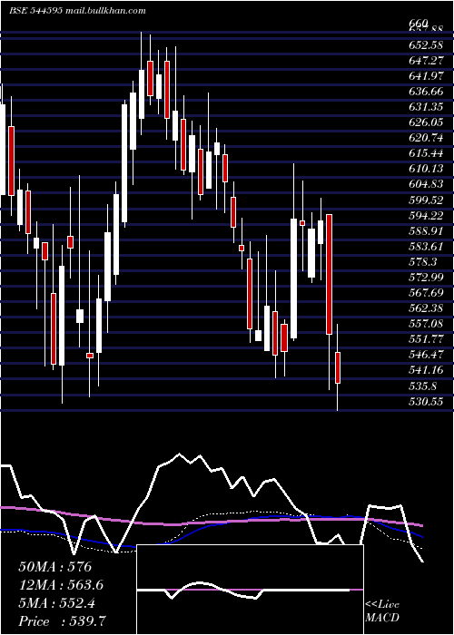The width and height of the screenshot is (454, 635).
Task: Click the 'BSE 544595 mail.bullkhan.com' header text
Action: coord(77,11)
